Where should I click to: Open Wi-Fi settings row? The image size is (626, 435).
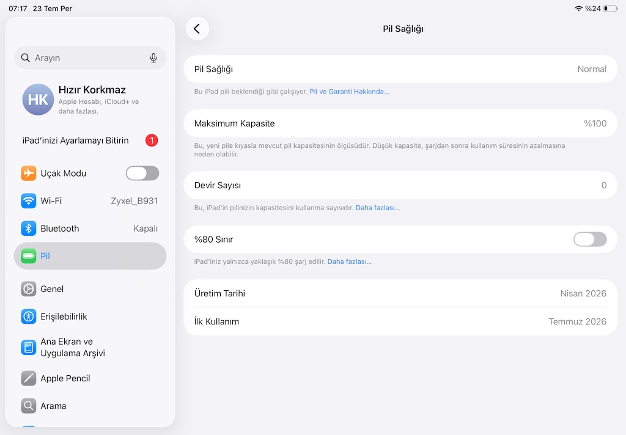[90, 201]
